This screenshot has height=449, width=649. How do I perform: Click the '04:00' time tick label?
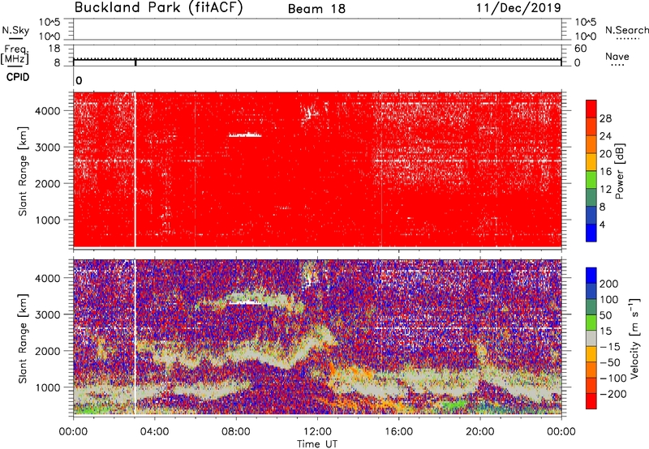pyautogui.click(x=154, y=432)
